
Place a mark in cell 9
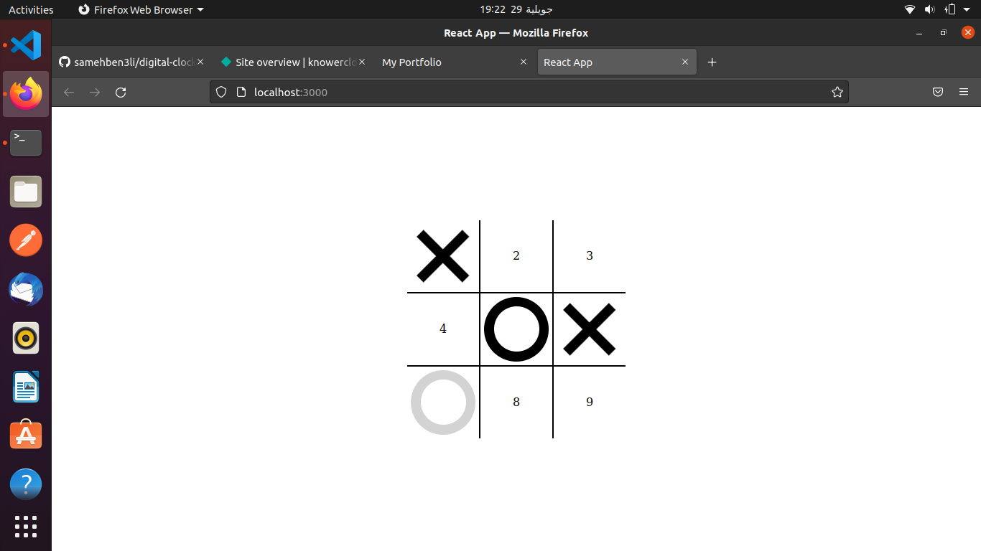pyautogui.click(x=589, y=402)
